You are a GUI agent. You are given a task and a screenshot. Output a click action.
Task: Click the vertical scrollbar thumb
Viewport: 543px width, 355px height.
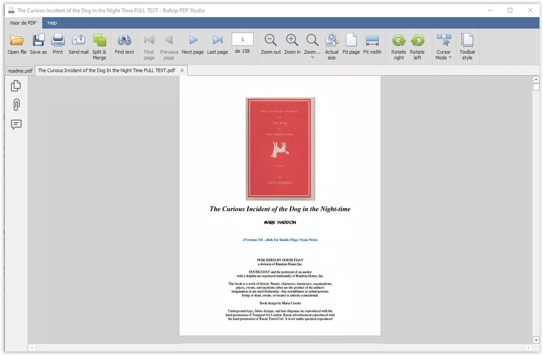[536, 87]
